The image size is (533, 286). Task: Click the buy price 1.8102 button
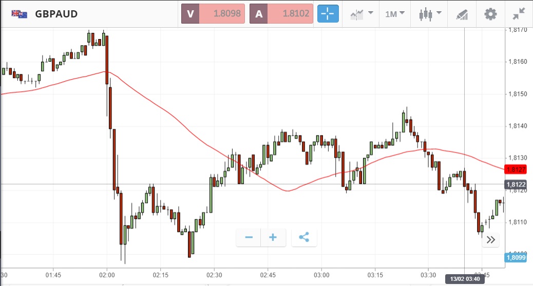[x=281, y=14]
